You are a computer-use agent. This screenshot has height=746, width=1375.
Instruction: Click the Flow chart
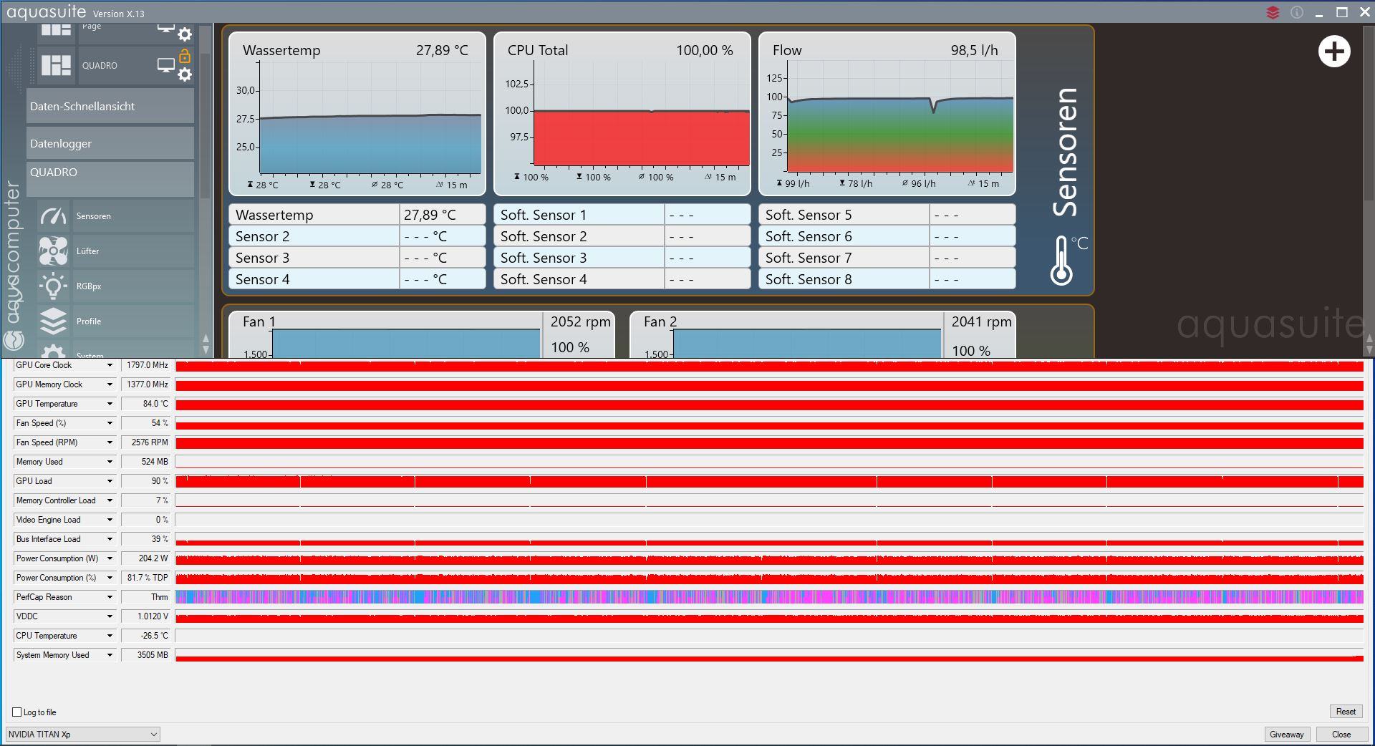(x=887, y=114)
